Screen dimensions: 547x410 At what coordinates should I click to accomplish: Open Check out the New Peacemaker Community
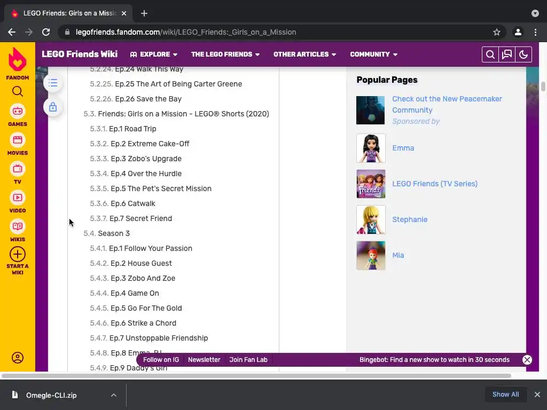(x=447, y=104)
